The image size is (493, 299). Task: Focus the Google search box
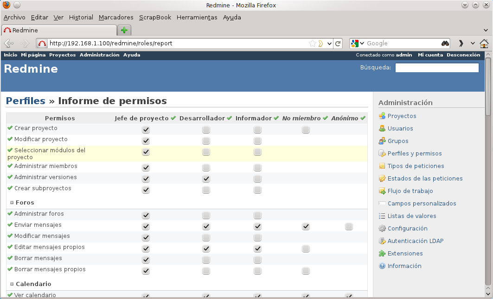click(403, 44)
